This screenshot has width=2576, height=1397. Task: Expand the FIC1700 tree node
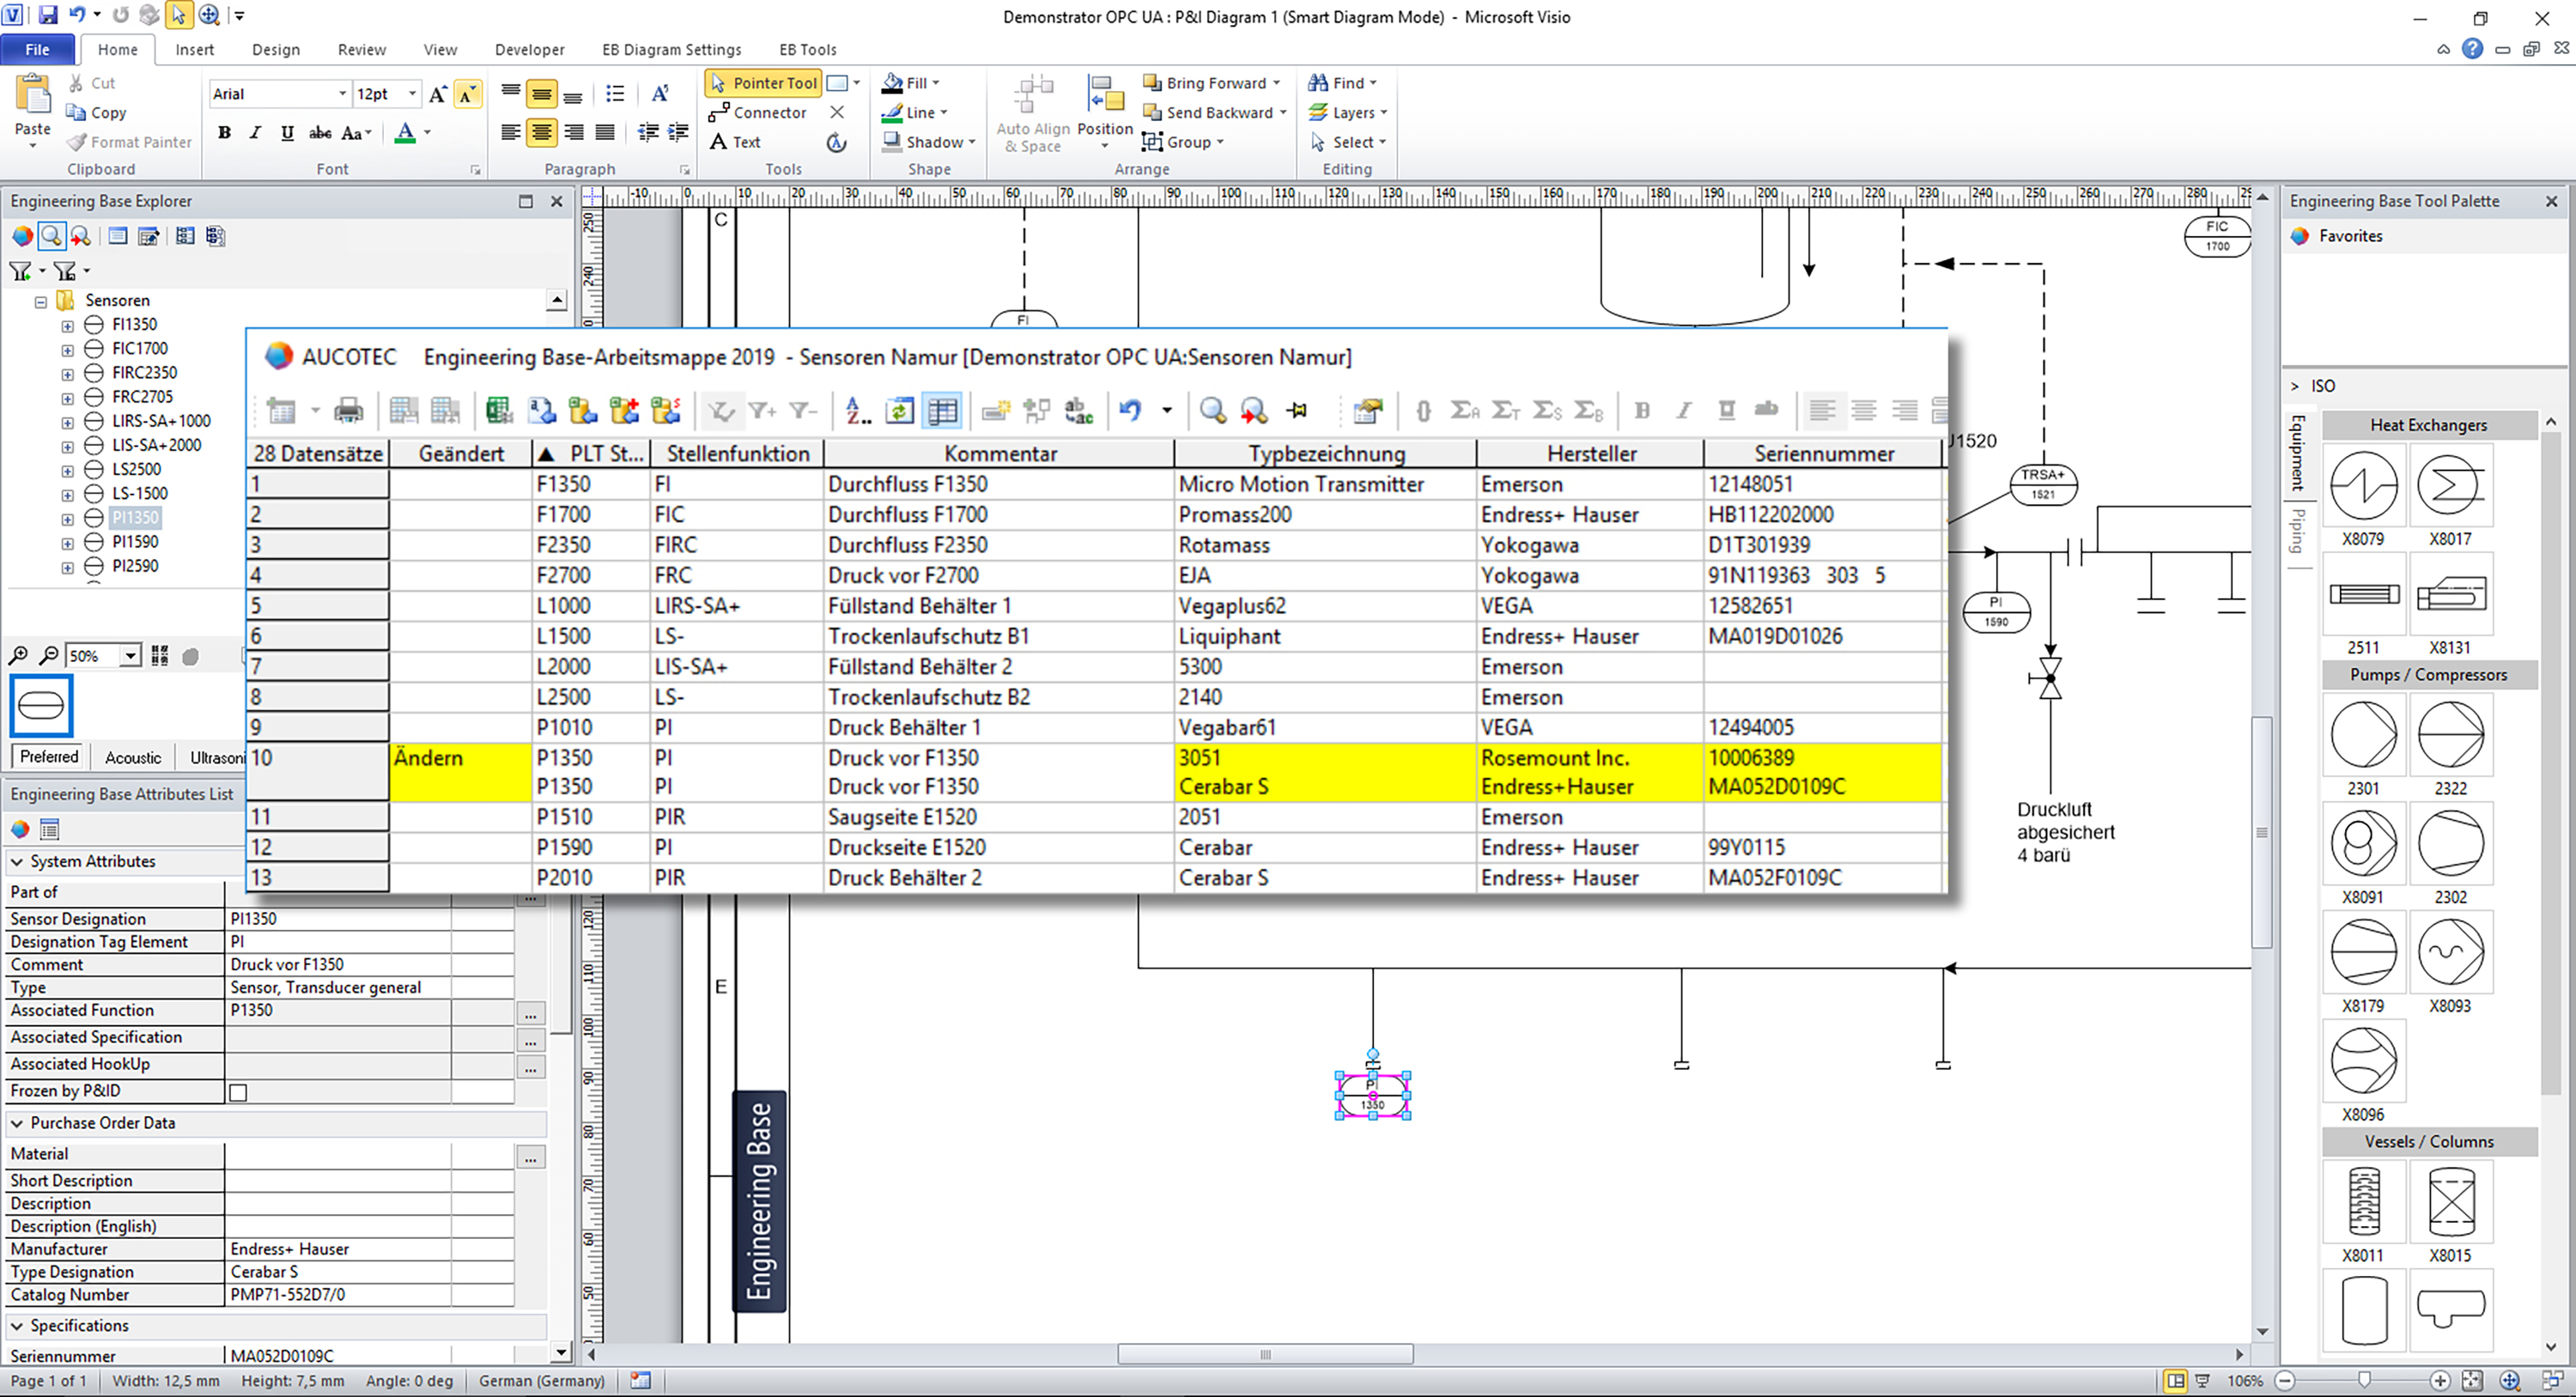pyautogui.click(x=67, y=350)
